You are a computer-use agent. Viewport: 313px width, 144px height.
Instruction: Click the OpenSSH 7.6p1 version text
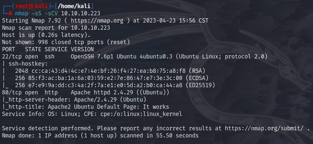tap(92, 56)
